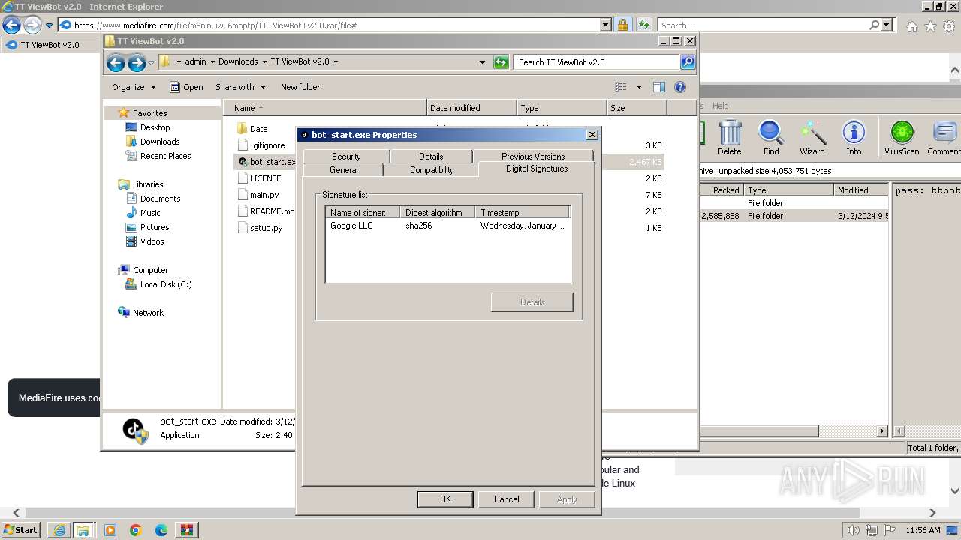Click Downloads in the Explorer breadcrumb
This screenshot has width=961, height=540.
click(238, 62)
